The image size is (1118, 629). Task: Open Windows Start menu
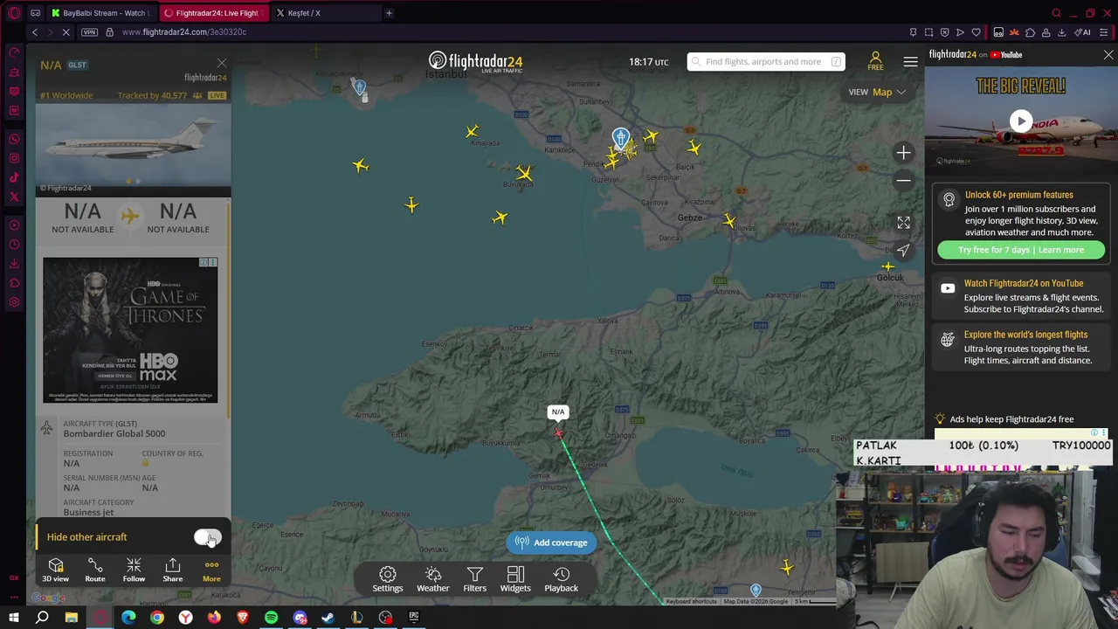click(x=14, y=618)
